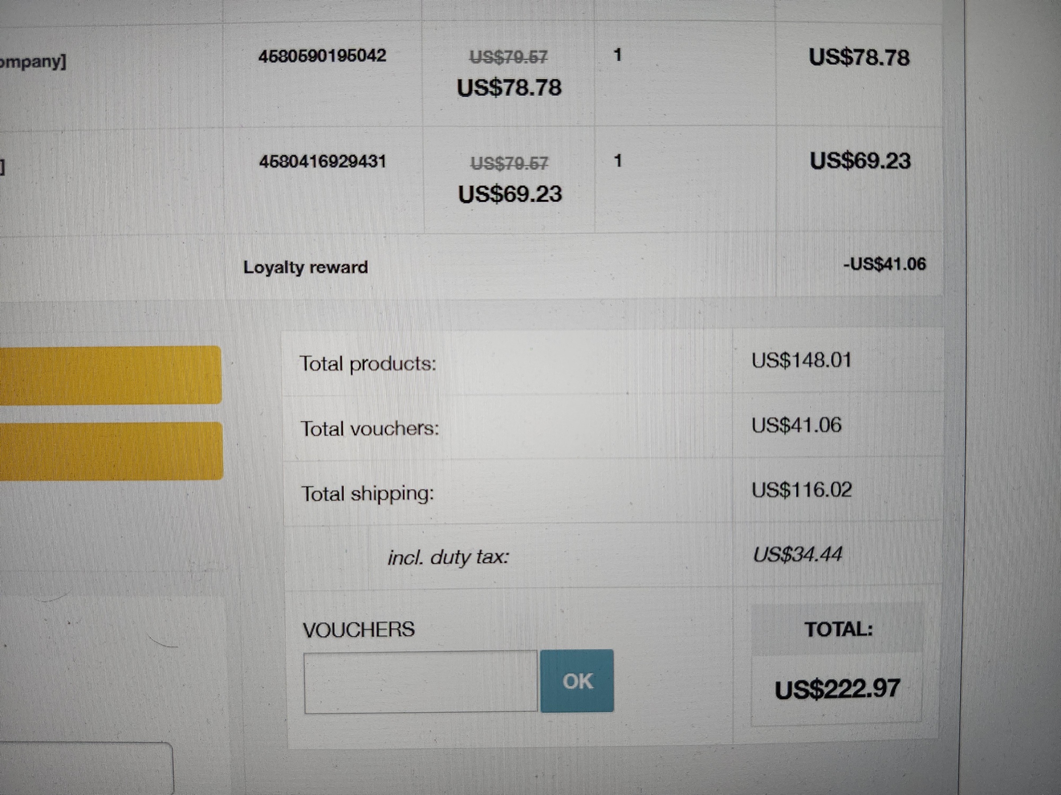Select product code 4580416929431
This screenshot has height=795, width=1061.
point(322,162)
